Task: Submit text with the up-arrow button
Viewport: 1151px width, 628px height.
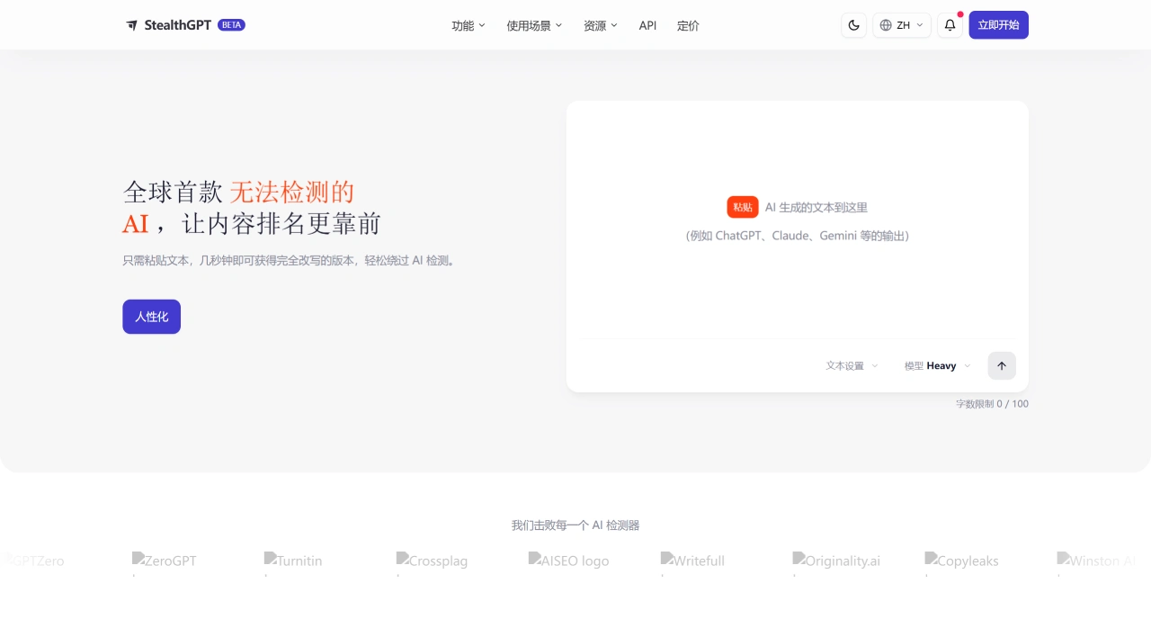Action: 1002,366
